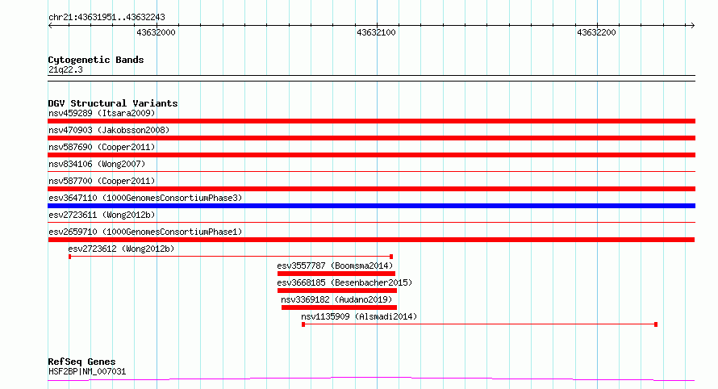The image size is (718, 389).
Task: Click ruler position 43632000
Action: tap(157, 32)
